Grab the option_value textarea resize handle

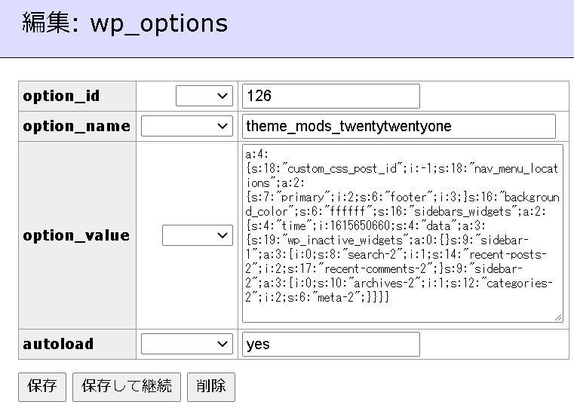(x=558, y=317)
